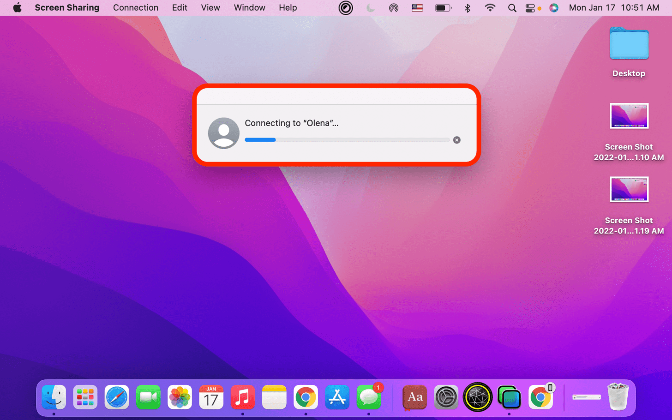The width and height of the screenshot is (672, 420).
Task: Open the App Store
Action: [x=336, y=396]
